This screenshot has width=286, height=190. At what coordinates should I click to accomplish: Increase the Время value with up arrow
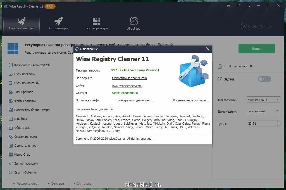277,122
